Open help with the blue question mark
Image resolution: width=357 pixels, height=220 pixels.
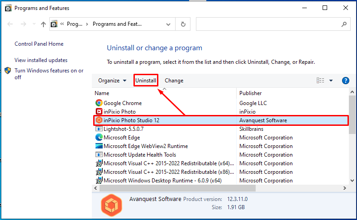tap(346, 81)
